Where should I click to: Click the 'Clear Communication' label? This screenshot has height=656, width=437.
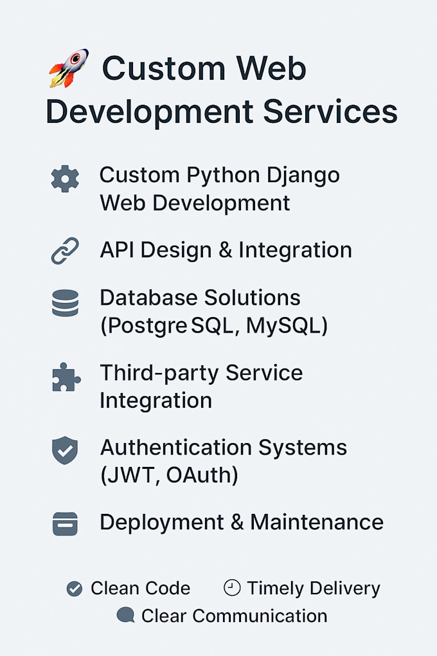click(234, 616)
